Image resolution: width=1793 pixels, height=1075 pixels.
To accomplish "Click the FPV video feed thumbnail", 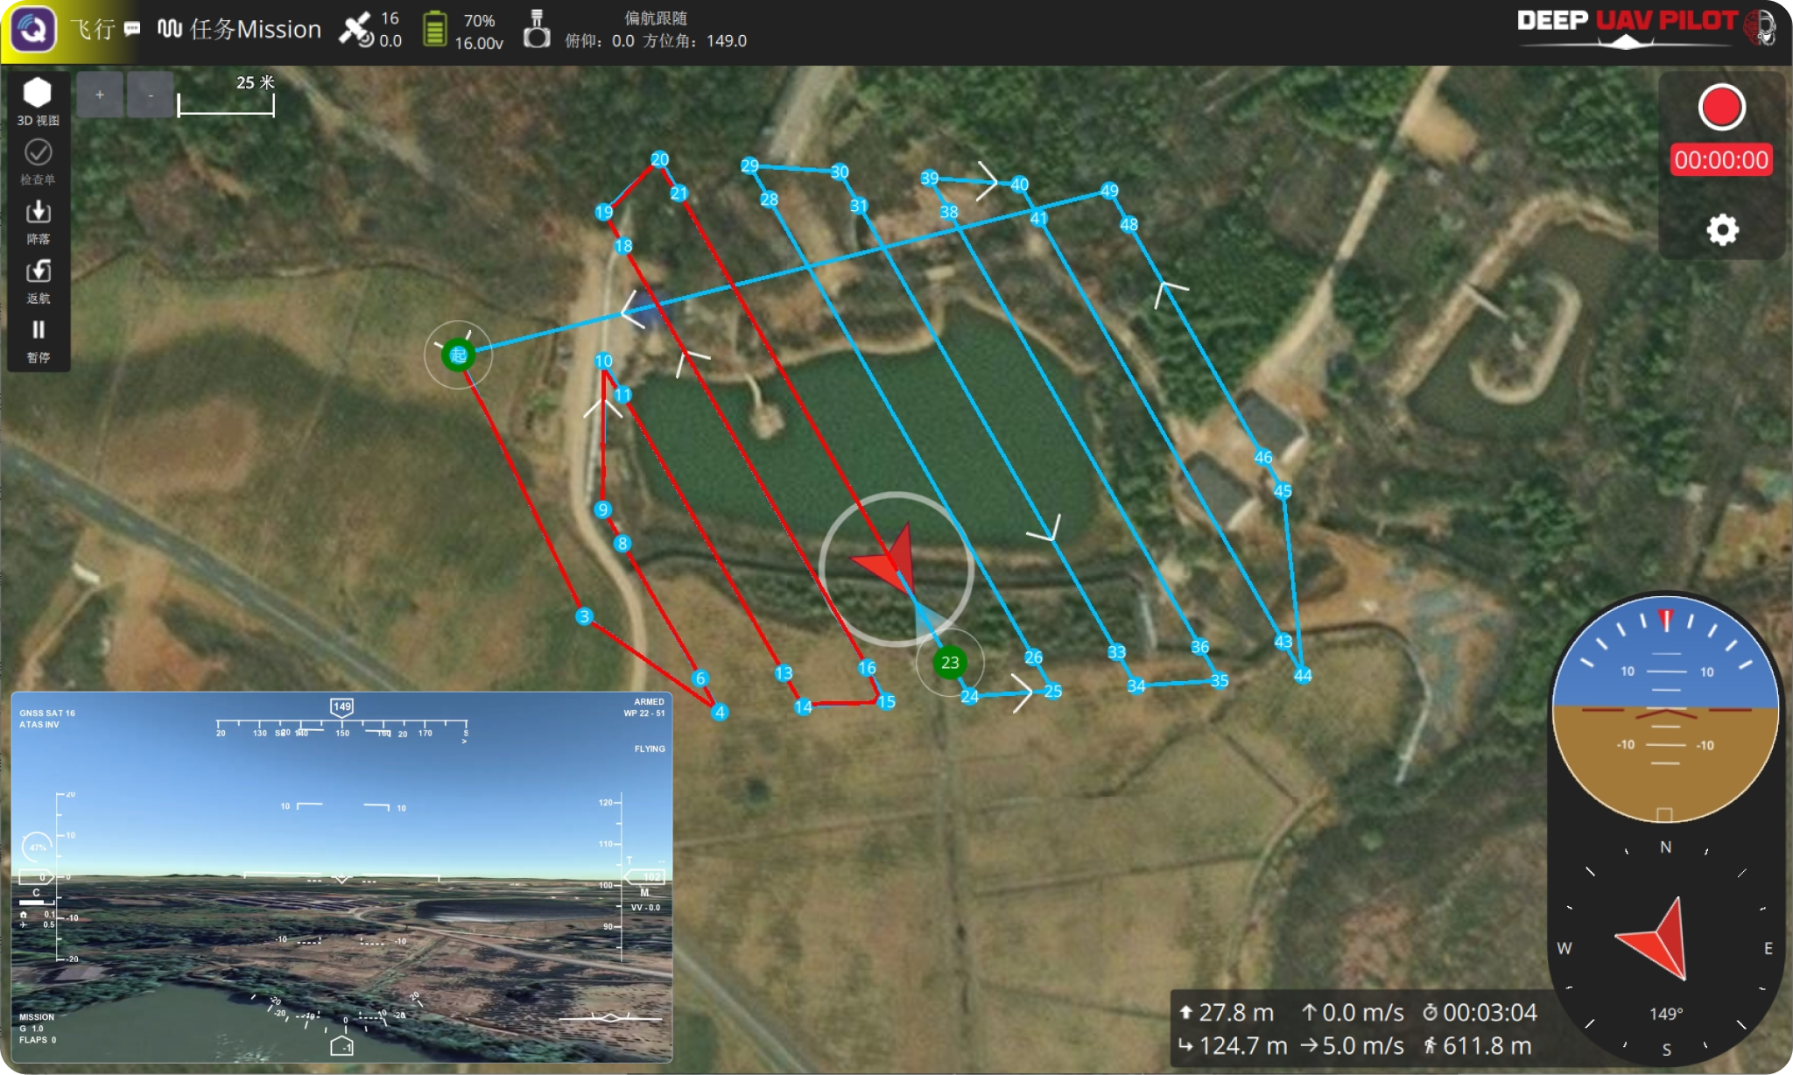I will (x=341, y=877).
